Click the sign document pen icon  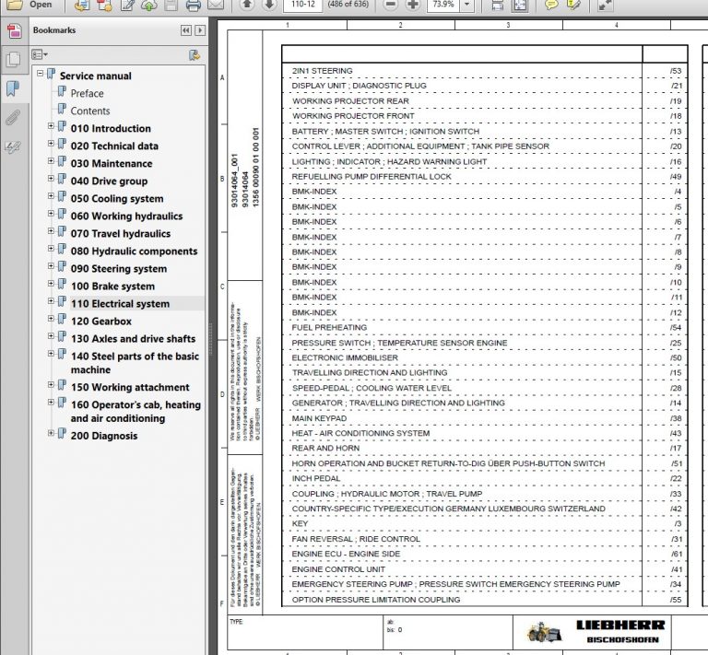[128, 5]
